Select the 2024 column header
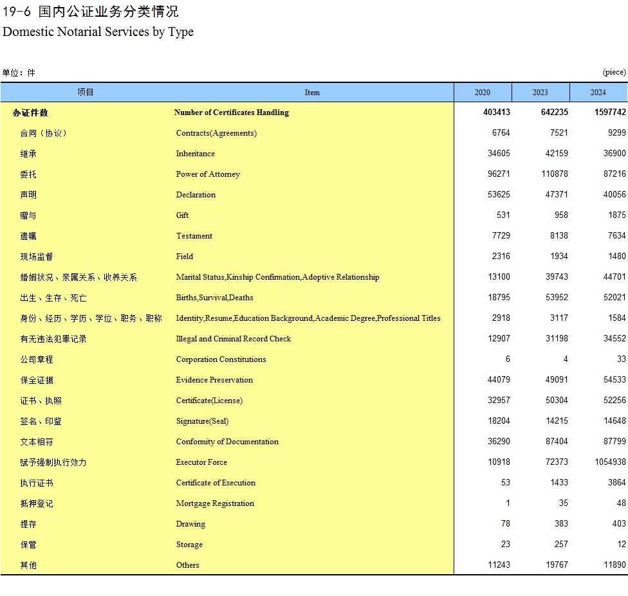 [598, 93]
